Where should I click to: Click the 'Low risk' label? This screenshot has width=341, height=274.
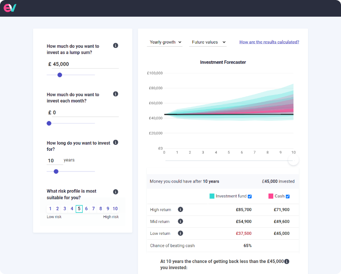pyautogui.click(x=54, y=217)
